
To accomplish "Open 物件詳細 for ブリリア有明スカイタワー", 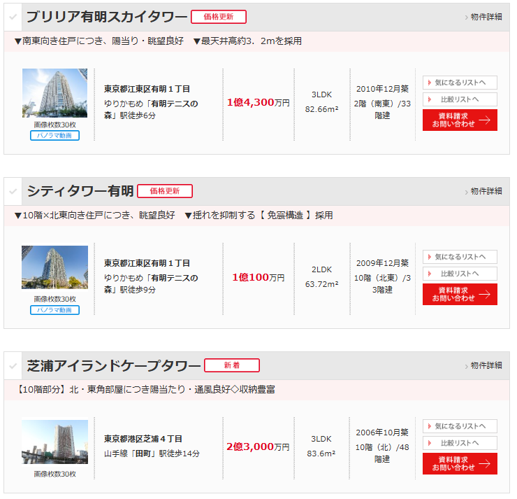I will [483, 17].
